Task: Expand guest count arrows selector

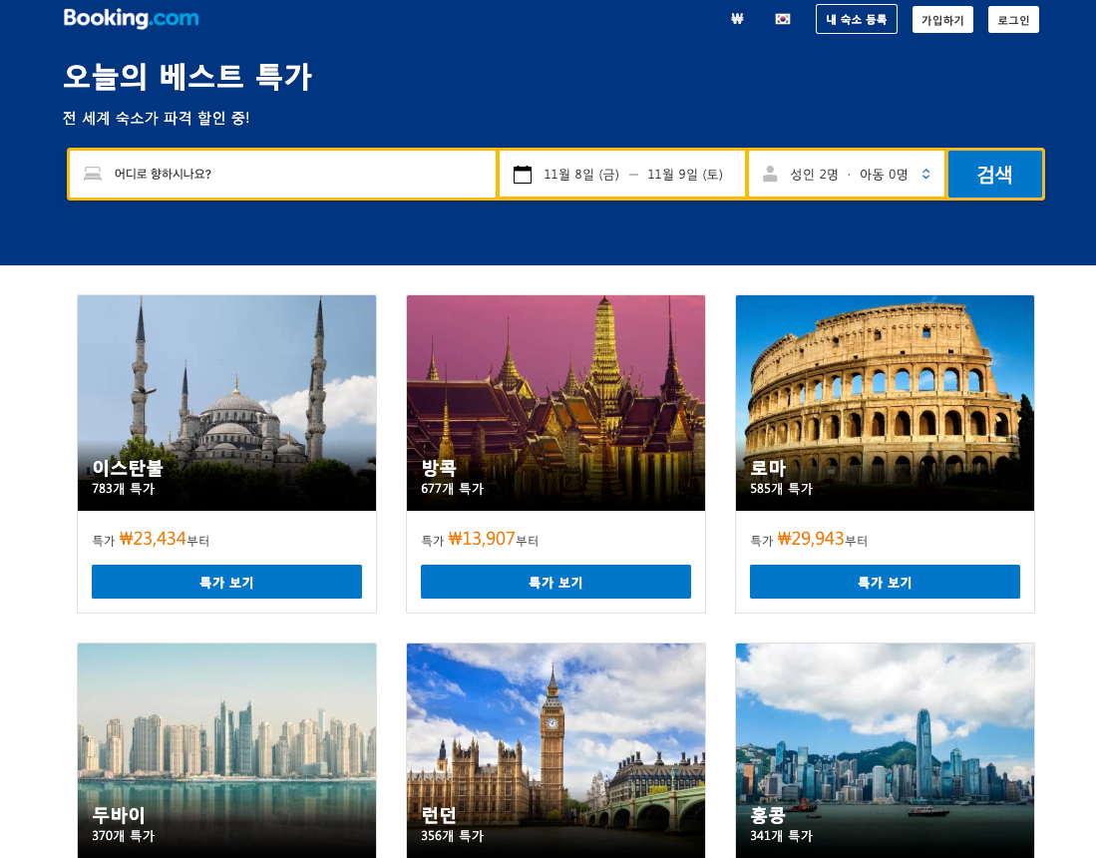Action: pos(926,175)
